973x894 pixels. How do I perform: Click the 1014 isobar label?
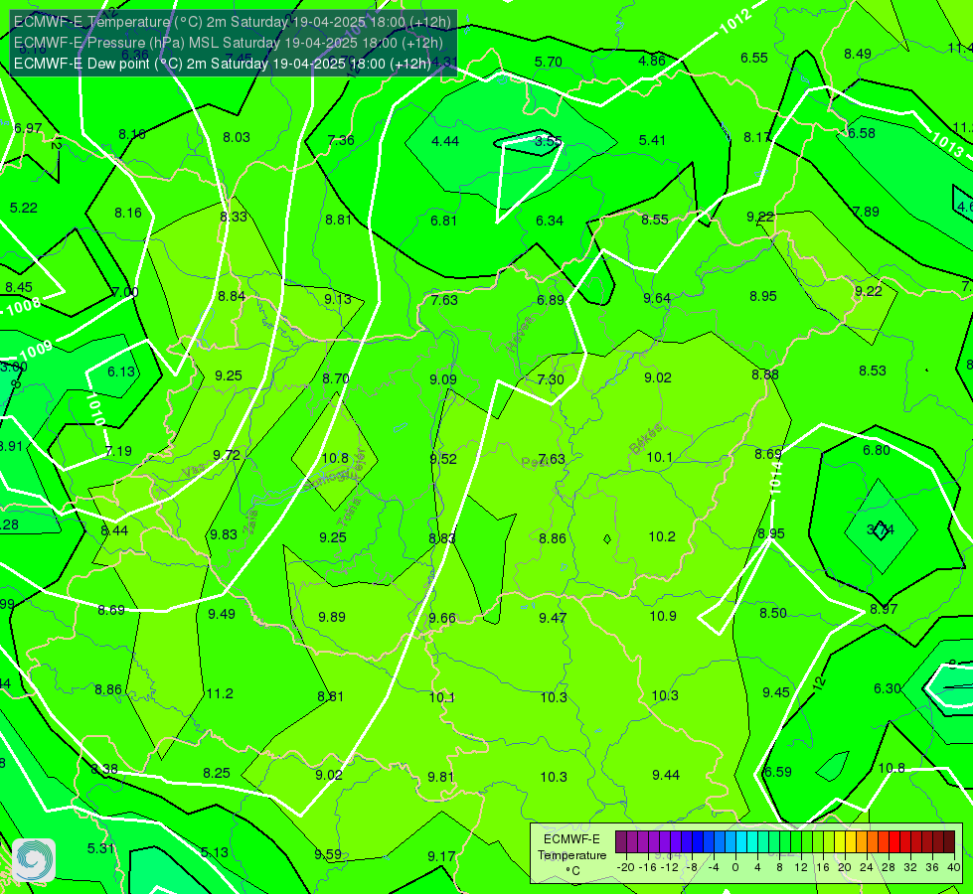pyautogui.click(x=776, y=478)
